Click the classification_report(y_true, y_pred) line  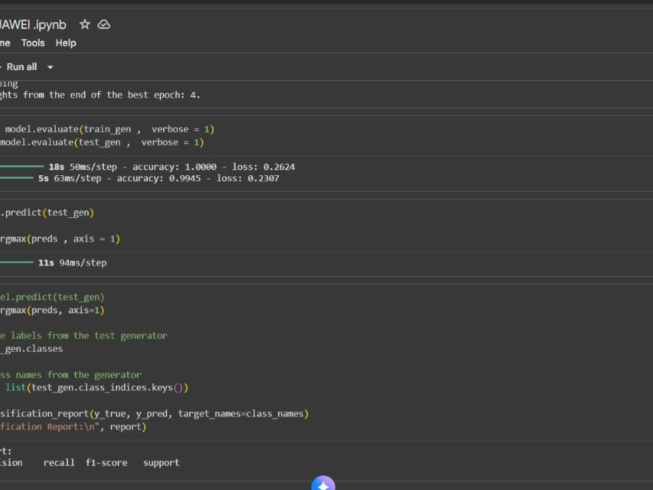(154, 414)
